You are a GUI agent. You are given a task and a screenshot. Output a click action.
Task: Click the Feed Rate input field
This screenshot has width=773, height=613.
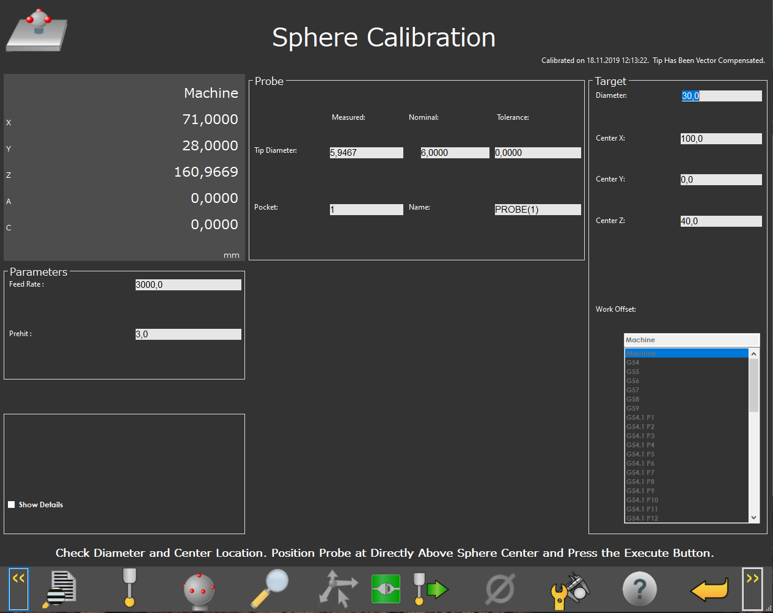pyautogui.click(x=188, y=285)
